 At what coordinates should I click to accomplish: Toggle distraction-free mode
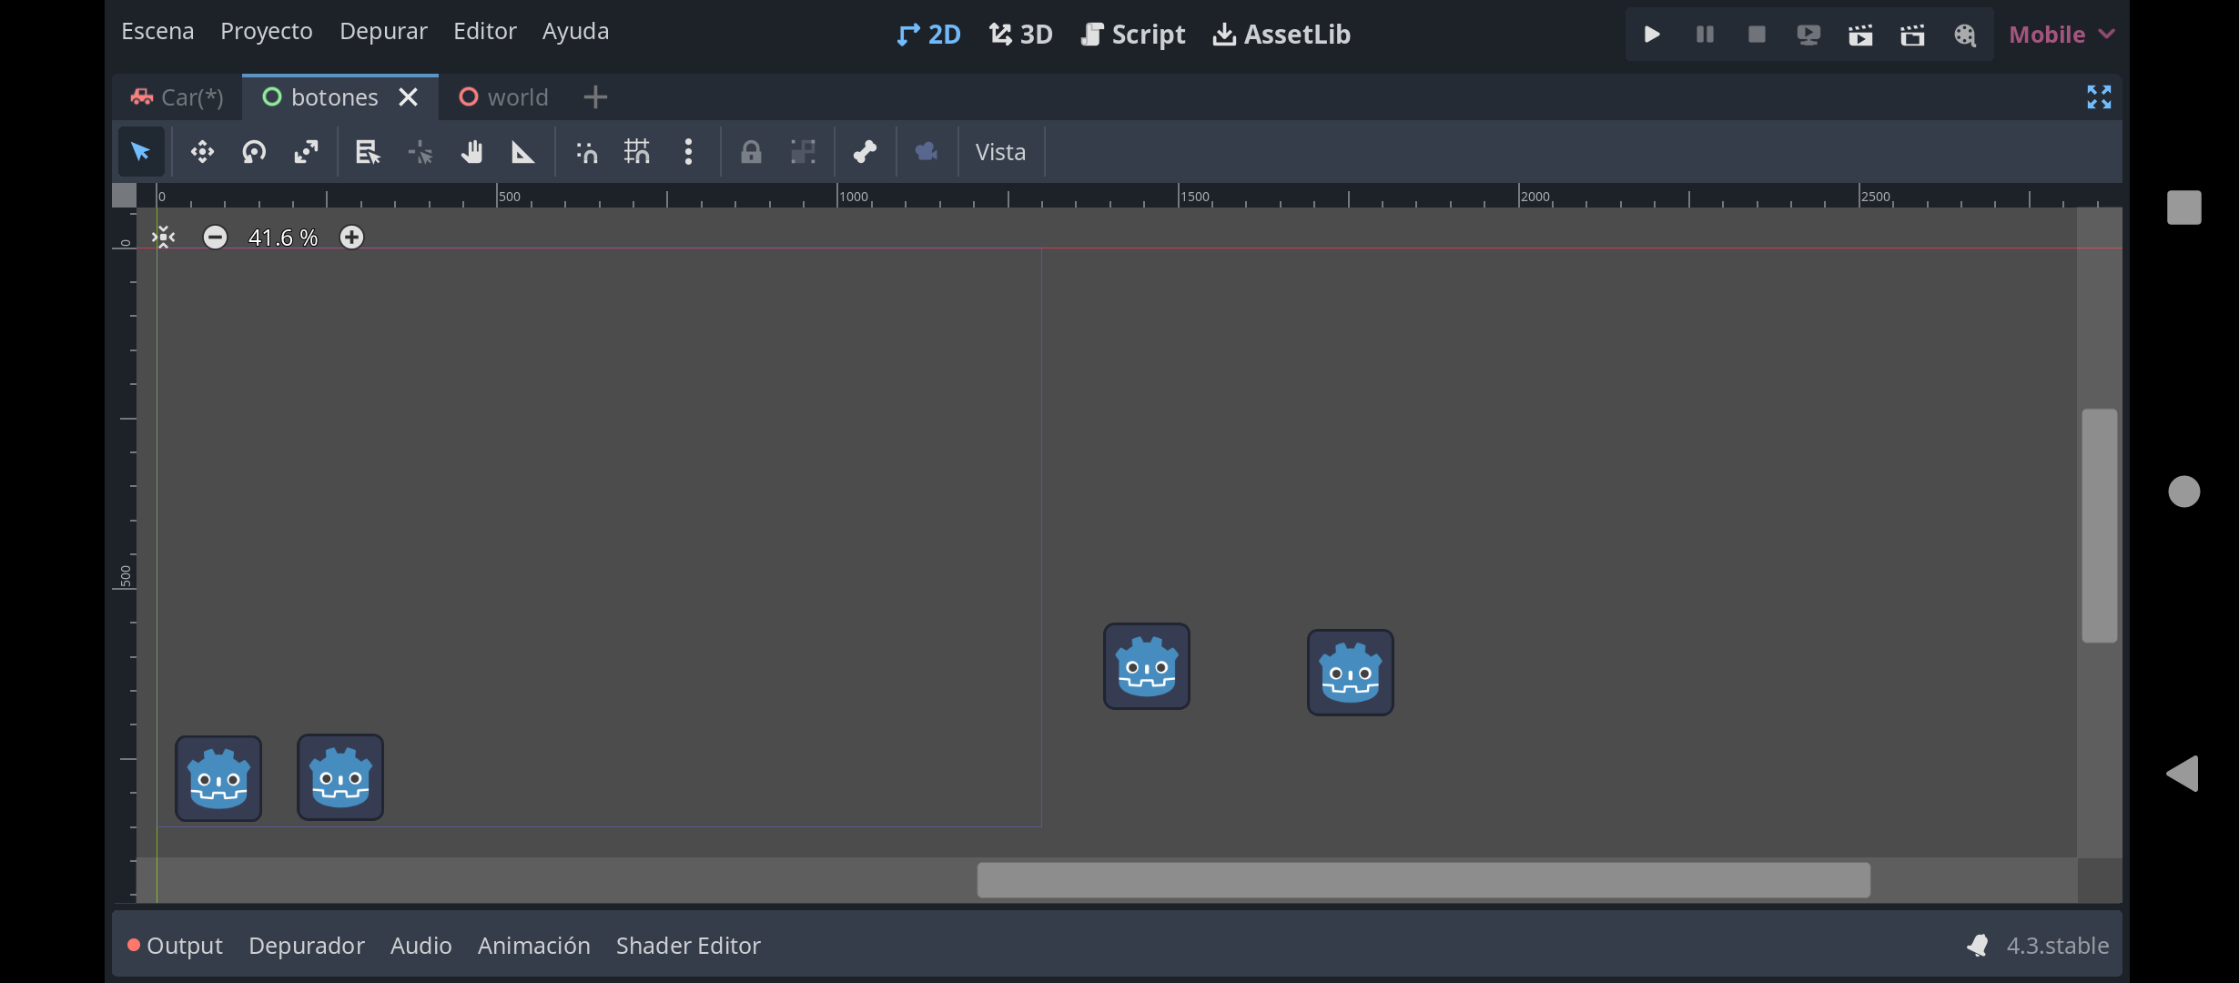pos(2099,97)
